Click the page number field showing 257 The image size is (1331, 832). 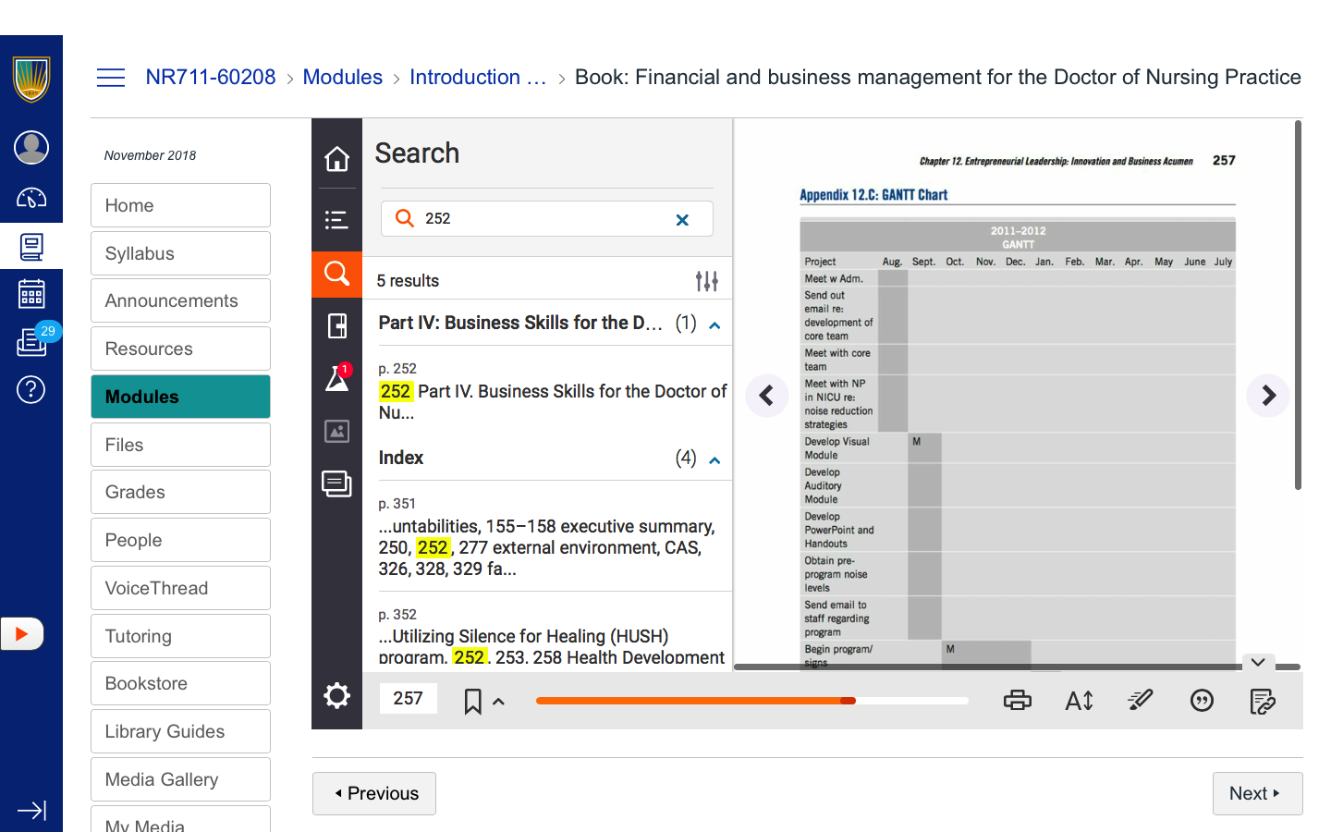pyautogui.click(x=408, y=699)
